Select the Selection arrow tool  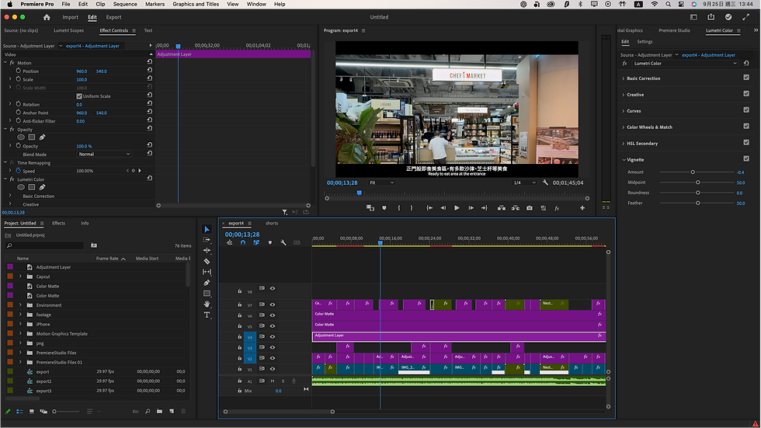207,229
